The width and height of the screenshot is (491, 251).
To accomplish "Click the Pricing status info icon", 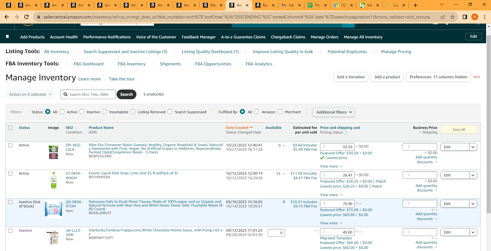I will point(345,133).
